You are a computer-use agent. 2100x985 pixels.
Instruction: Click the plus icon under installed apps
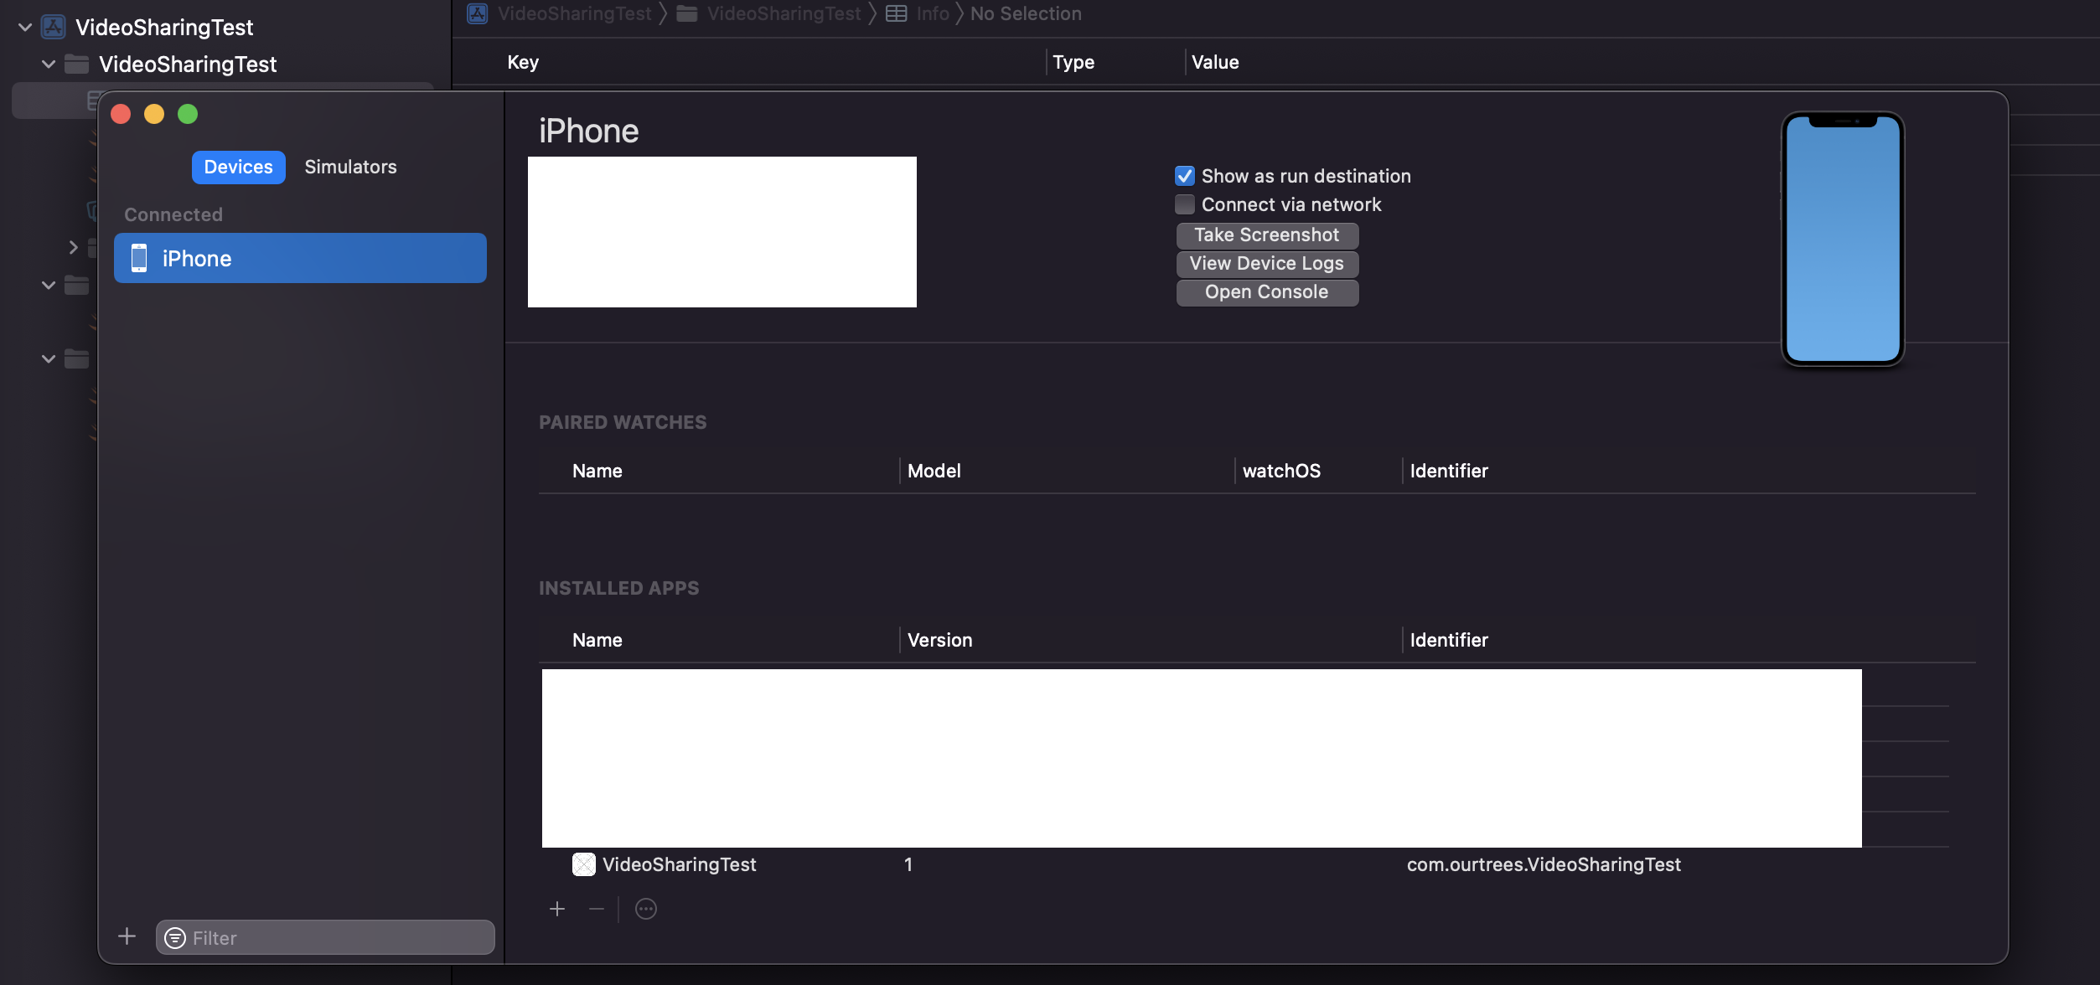point(557,909)
